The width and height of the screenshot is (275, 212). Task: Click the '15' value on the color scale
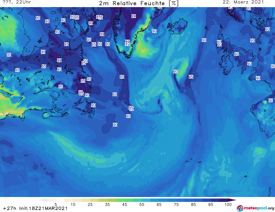tap(73, 205)
